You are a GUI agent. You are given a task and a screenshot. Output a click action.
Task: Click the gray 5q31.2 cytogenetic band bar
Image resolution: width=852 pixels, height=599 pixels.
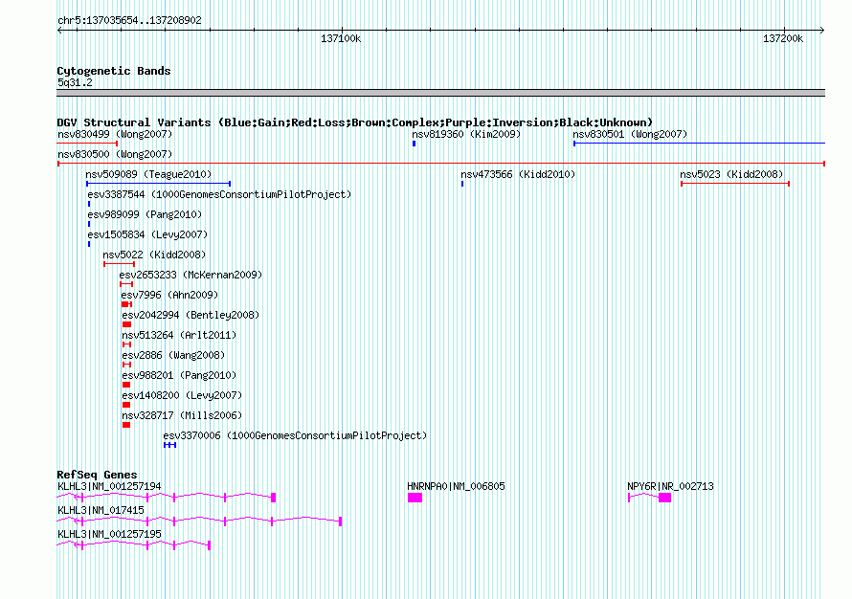[441, 94]
